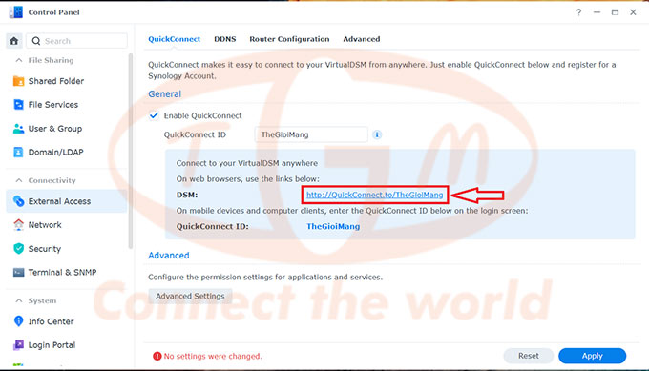Click the Search input field

(77, 41)
